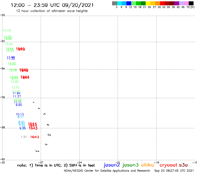This screenshot has height=173, width=197.
Task: Click the lavender legend color swatch
Action: [181, 3]
